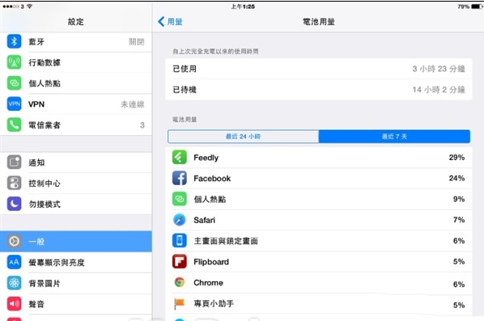Image resolution: width=484 pixels, height=321 pixels.
Task: Tap the 設定 sidebar title
Action: coord(75,22)
